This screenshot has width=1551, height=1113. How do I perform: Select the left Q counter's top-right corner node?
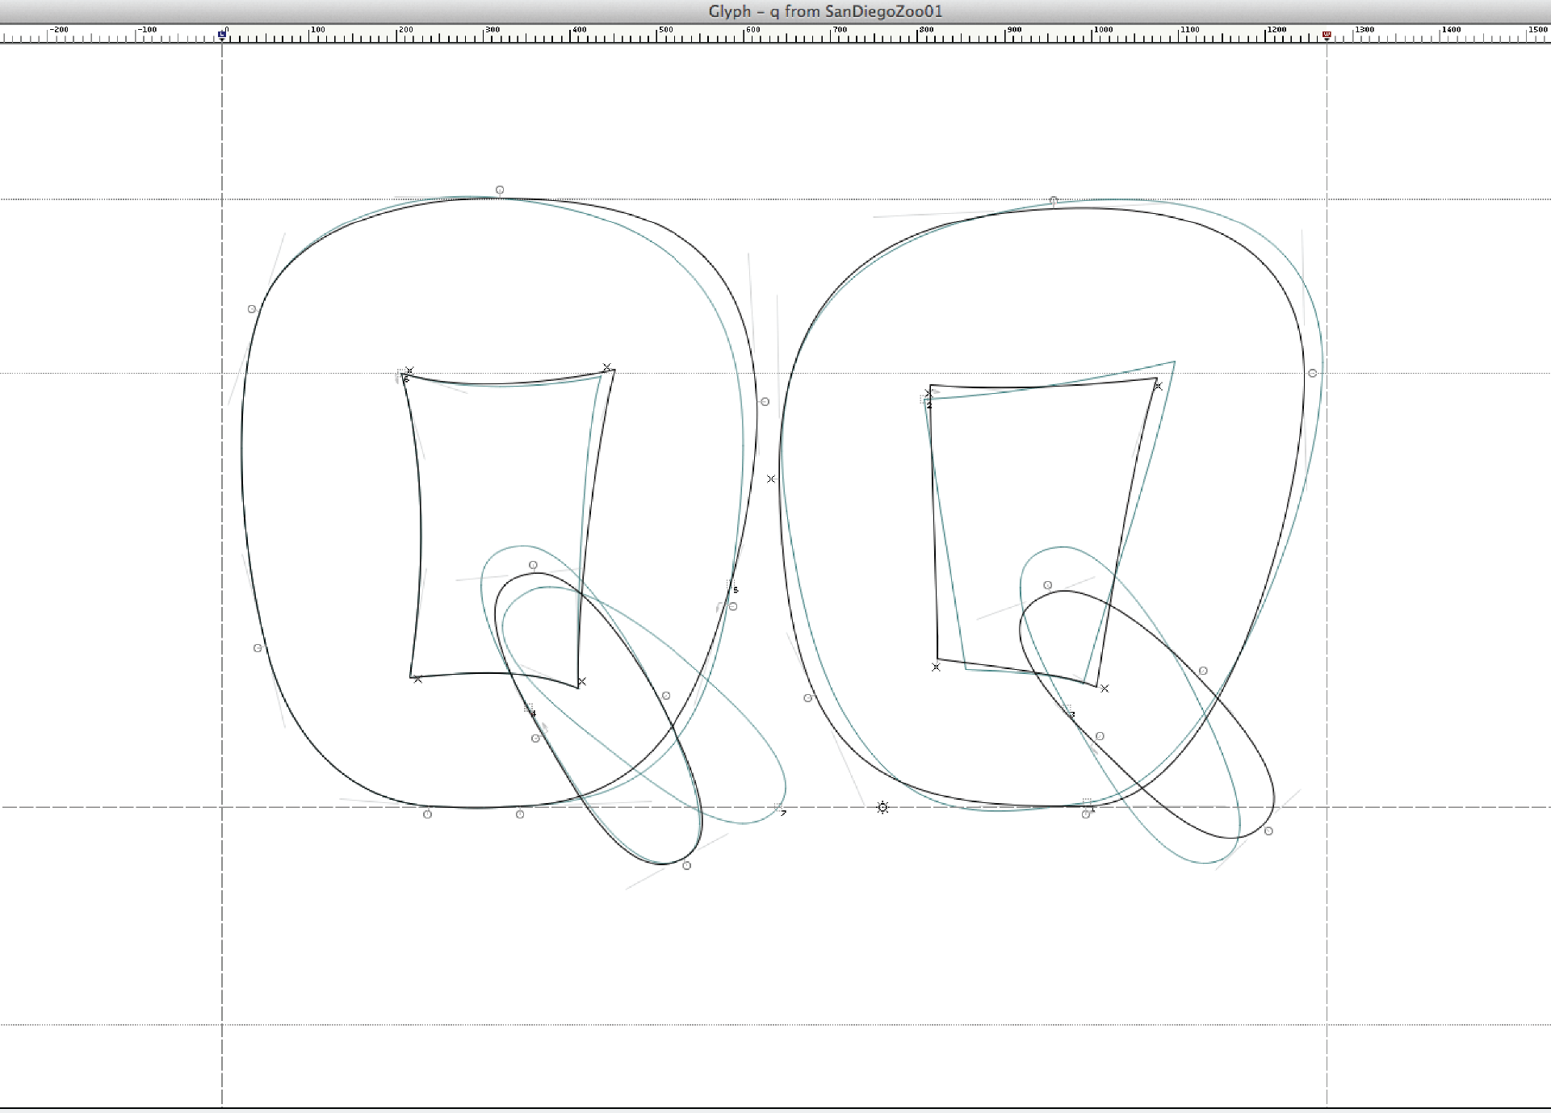point(607,368)
